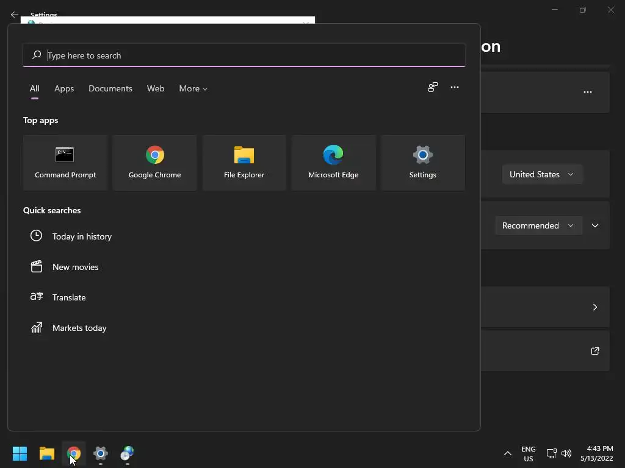Click the Translate language icon
Image resolution: width=625 pixels, height=468 pixels.
pos(36,297)
